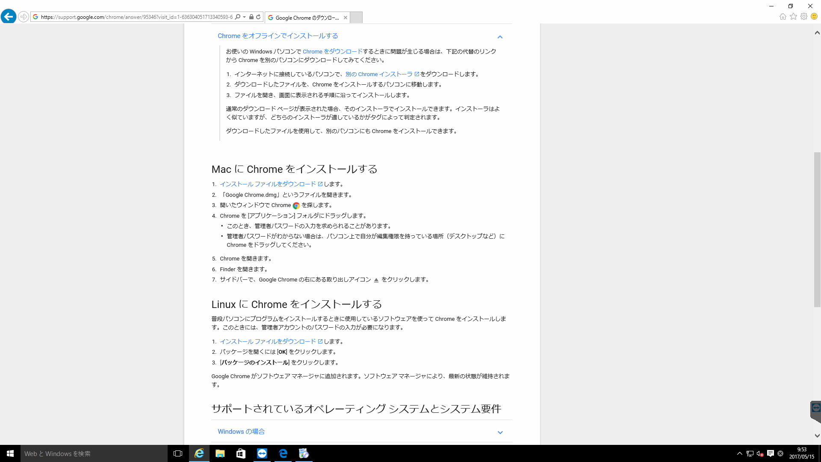821x462 pixels.
Task: Click the vertical scrollbar thumb
Action: (x=817, y=230)
